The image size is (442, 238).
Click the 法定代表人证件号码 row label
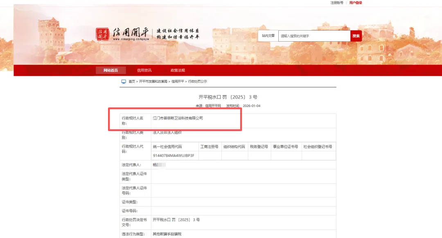(x=134, y=191)
